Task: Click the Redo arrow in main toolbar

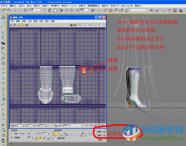Action: 9,11
